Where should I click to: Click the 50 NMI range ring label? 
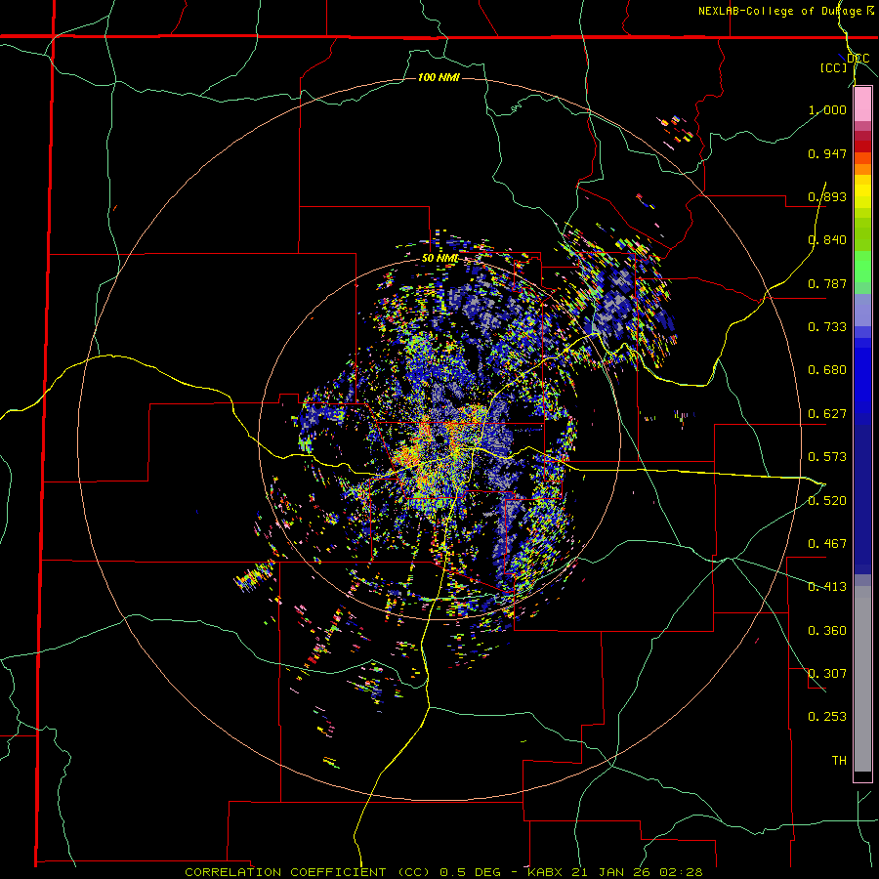pyautogui.click(x=439, y=259)
